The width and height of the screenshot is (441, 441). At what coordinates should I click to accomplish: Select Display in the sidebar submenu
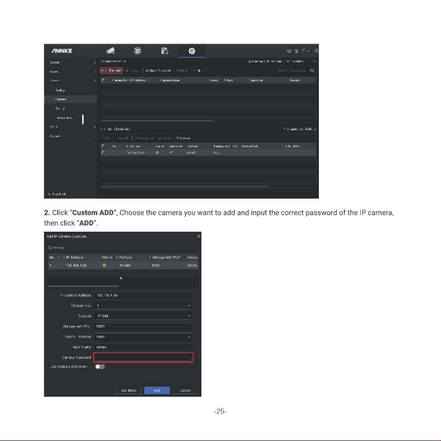coord(60,109)
